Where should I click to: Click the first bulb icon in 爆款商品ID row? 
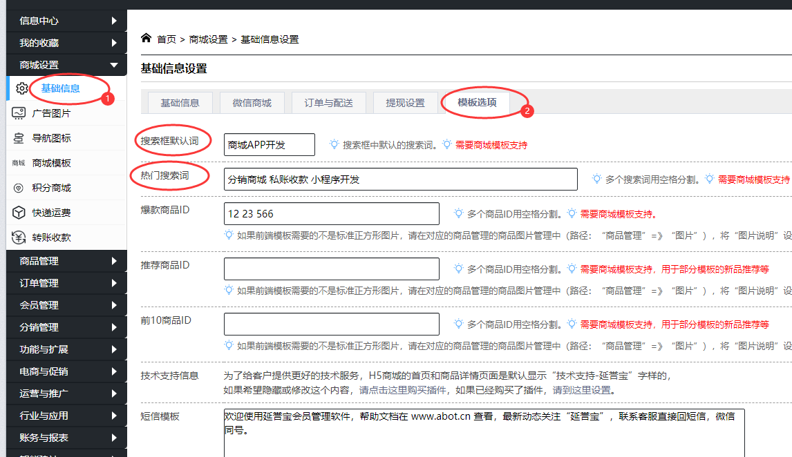(x=458, y=213)
